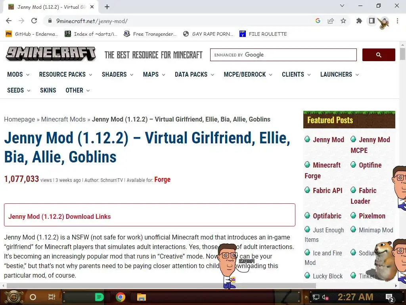
Task: Close the Jenny Mod tab
Action: [92, 7]
